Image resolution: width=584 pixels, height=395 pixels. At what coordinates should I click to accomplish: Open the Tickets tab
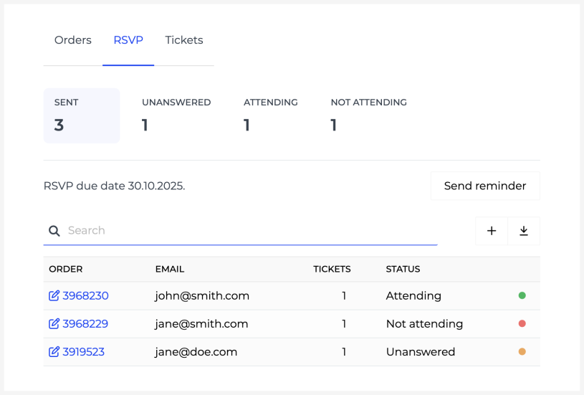(x=184, y=40)
